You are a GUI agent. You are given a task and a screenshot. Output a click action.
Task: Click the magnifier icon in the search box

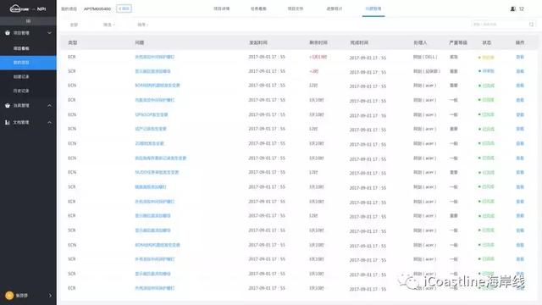(531, 25)
